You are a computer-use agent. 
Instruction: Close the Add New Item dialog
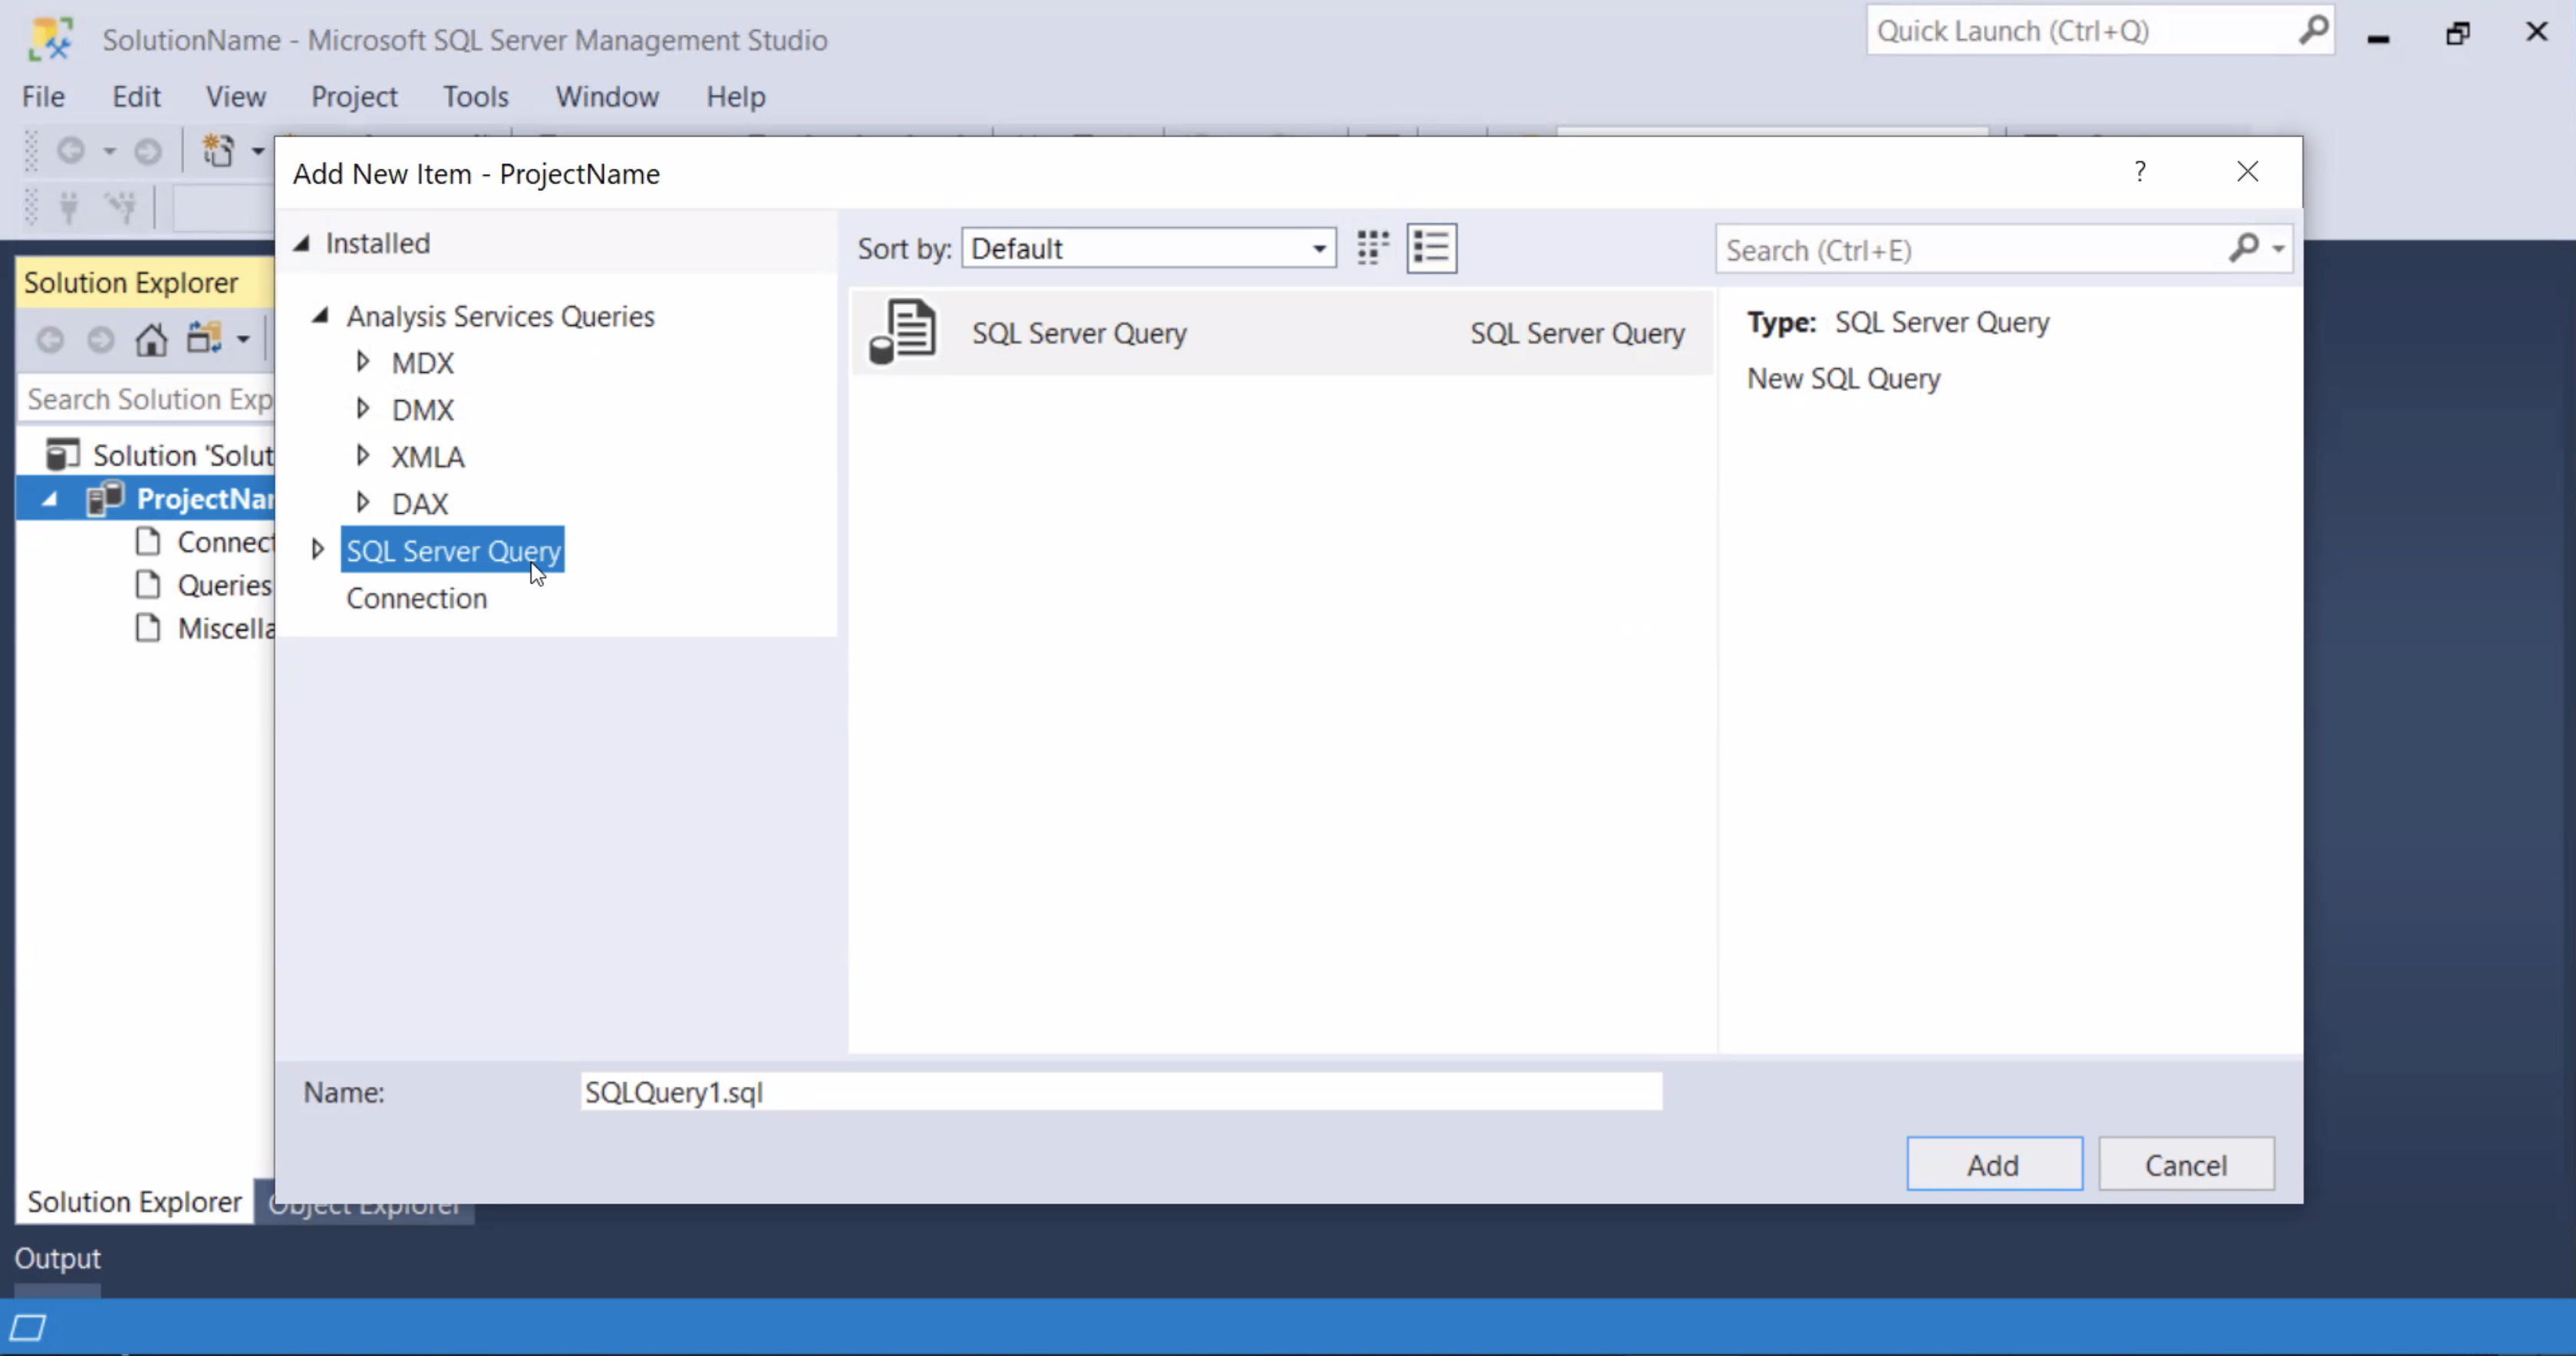click(x=2247, y=172)
